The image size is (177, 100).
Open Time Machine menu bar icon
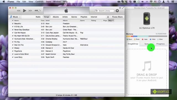click(x=139, y=2)
